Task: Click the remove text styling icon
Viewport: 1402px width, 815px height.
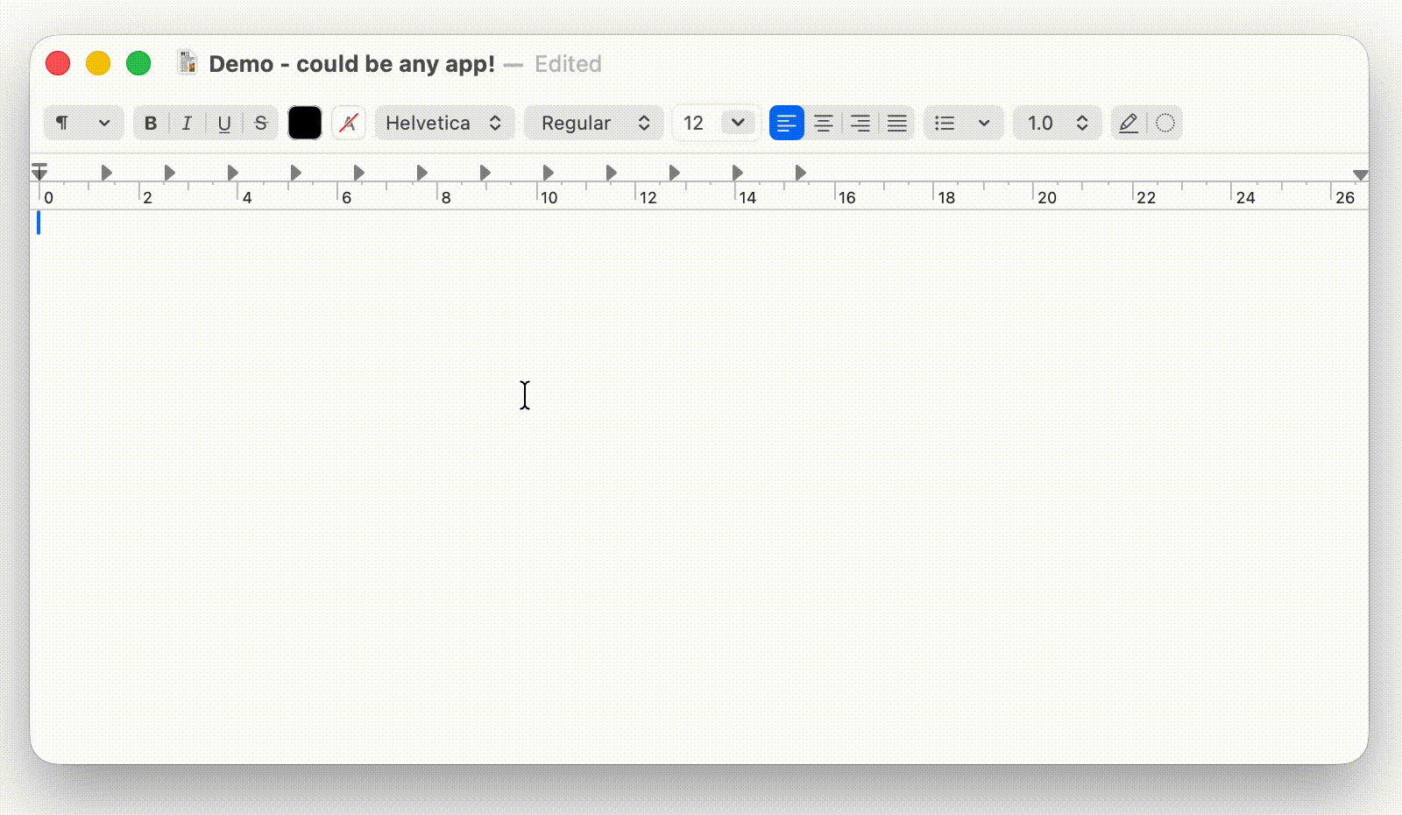Action: click(x=349, y=123)
